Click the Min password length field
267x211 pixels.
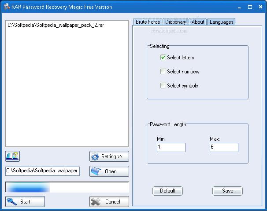[x=171, y=147]
